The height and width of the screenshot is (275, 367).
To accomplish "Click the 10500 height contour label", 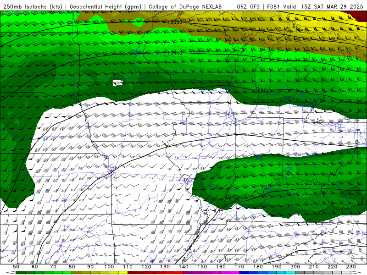I will point(262,90).
